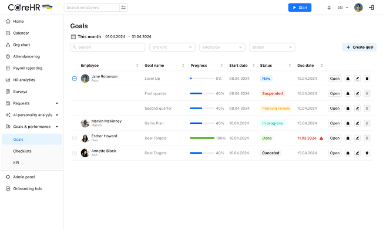This screenshot has width=383, height=230.
Task: Click the bell icon in the Game Plan row
Action: click(348, 123)
